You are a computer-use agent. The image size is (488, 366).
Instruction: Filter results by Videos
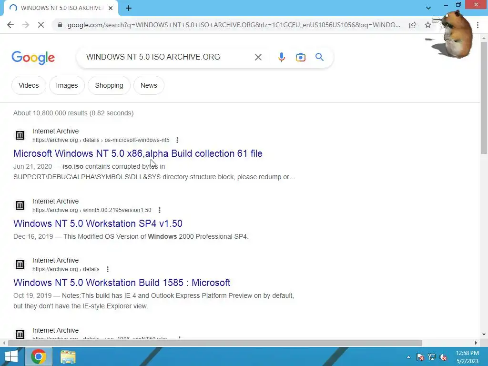click(x=29, y=85)
